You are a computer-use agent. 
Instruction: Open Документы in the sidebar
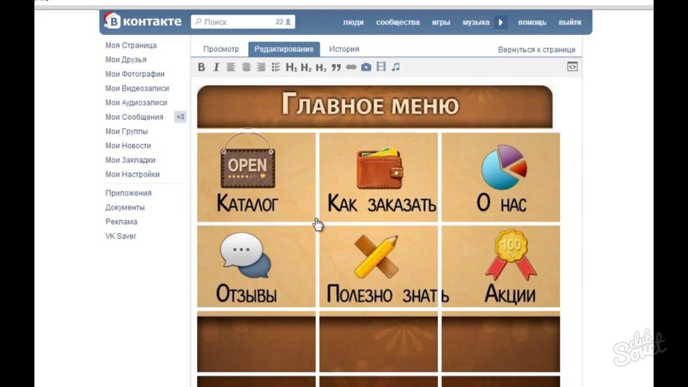(125, 208)
